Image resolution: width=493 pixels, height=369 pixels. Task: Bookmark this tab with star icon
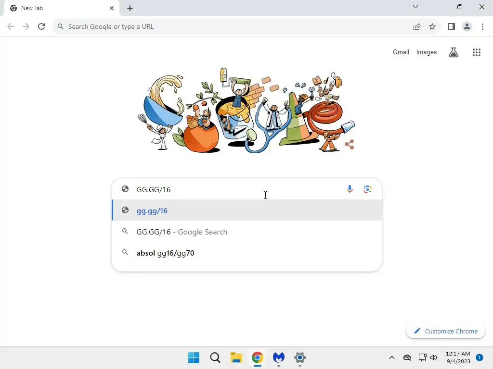(432, 27)
